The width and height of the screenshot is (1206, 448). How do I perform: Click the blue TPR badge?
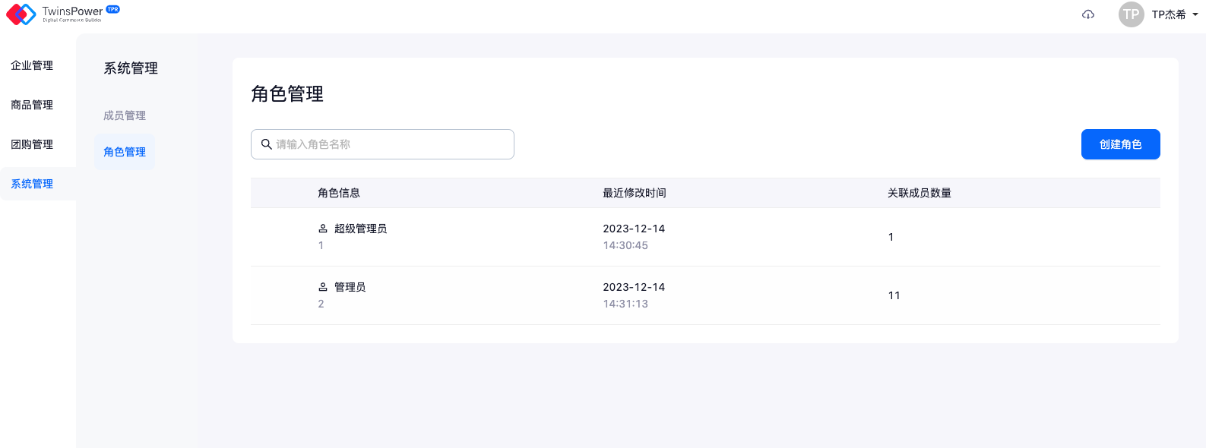coord(113,9)
